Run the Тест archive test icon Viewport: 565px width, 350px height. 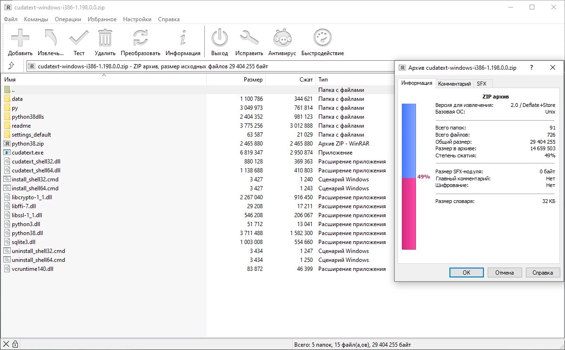(x=79, y=38)
